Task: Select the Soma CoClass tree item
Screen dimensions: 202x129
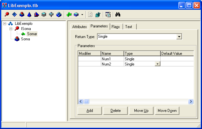Action: point(25,39)
